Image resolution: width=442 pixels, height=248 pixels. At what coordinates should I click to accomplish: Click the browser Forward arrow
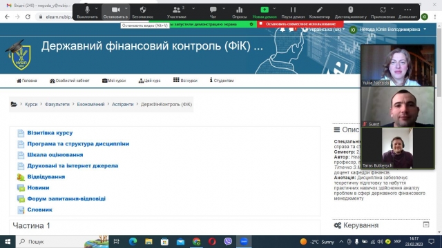click(x=17, y=17)
